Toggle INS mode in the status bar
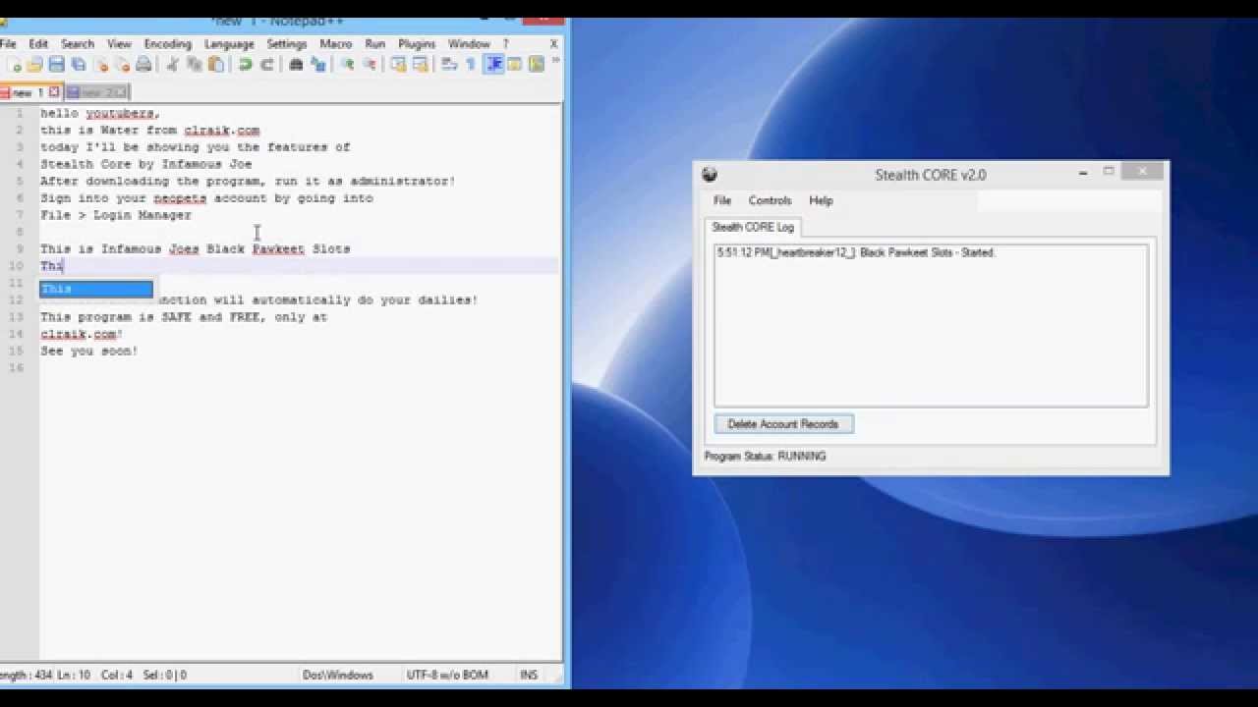The height and width of the screenshot is (707, 1258). click(x=529, y=675)
